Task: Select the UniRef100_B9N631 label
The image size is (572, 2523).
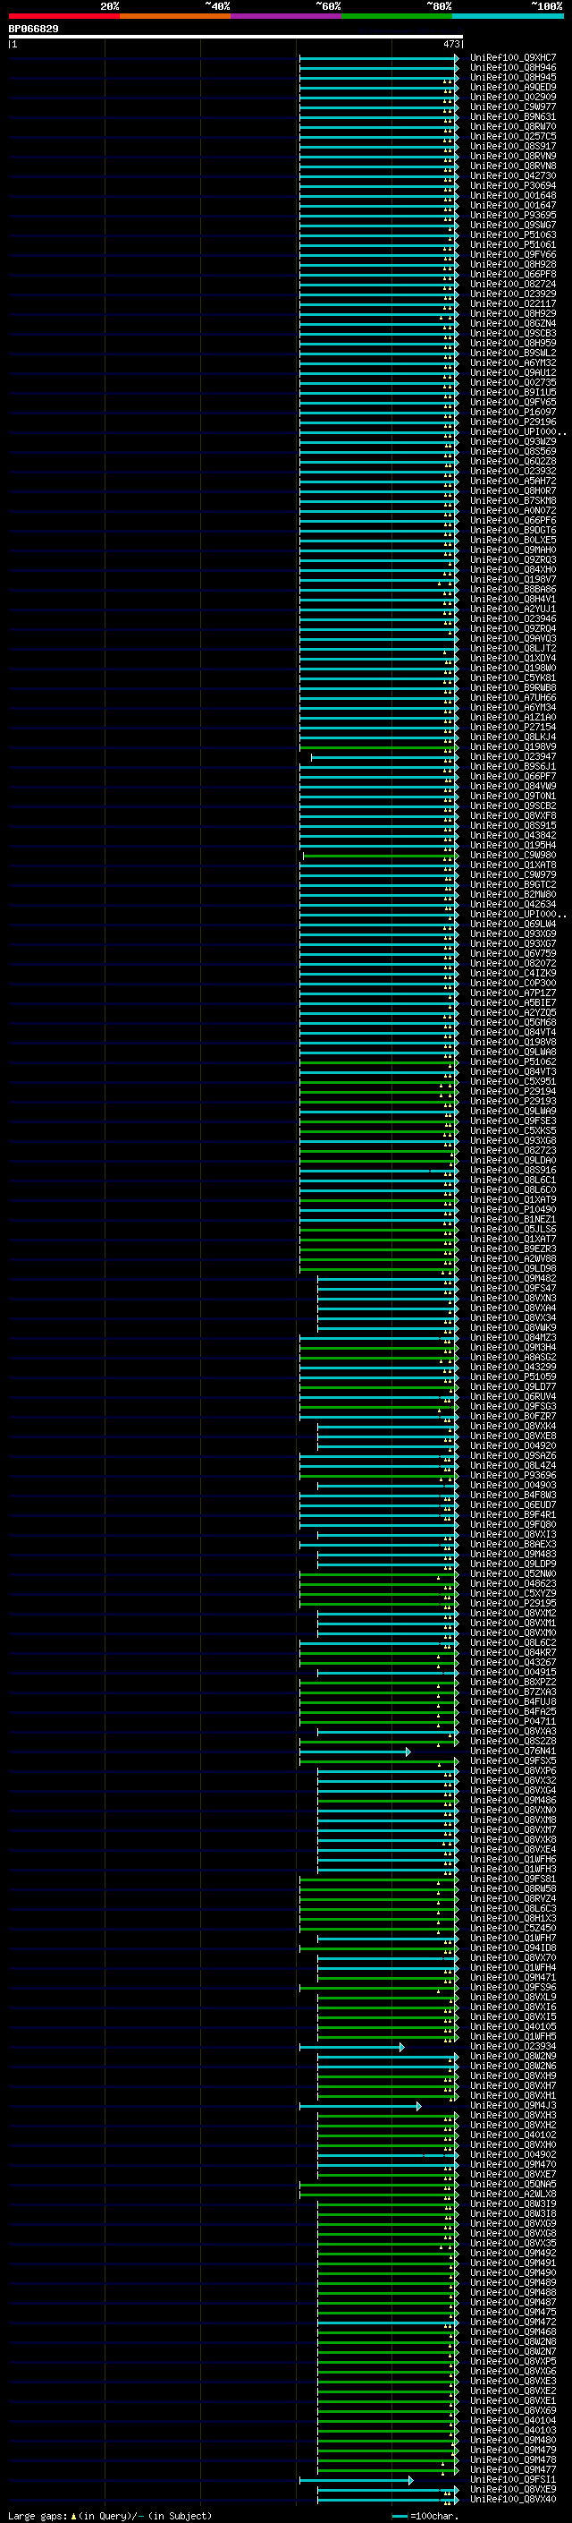Action: coord(512,116)
